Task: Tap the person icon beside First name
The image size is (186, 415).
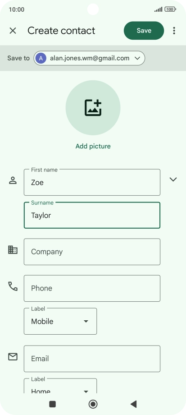Action: tap(13, 180)
